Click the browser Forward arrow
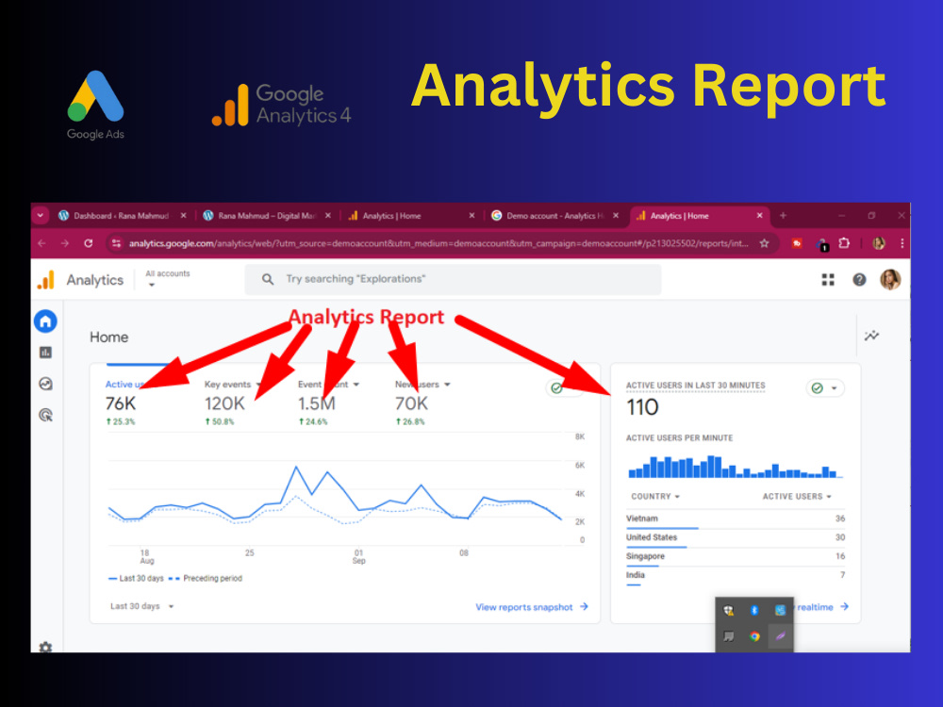943x707 pixels. [x=64, y=243]
